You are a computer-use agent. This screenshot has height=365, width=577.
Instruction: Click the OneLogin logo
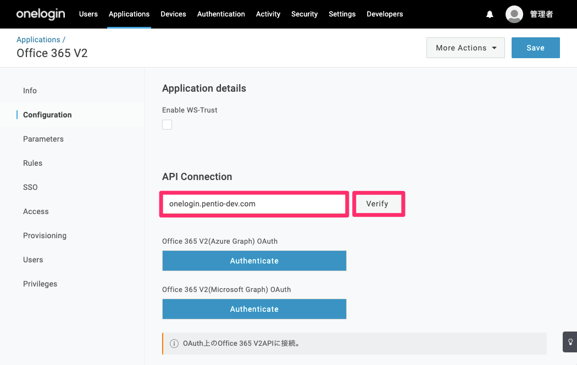click(41, 14)
